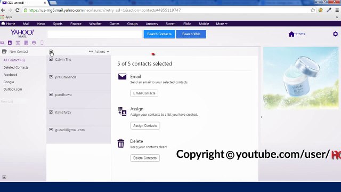Open the Contacts icon in toolbar
The height and width of the screenshot is (192, 341).
click(x=10, y=43)
